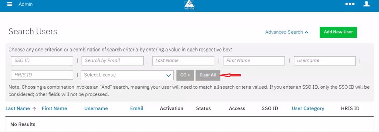Viewport: 379px width, 132px height.
Task: Clear All search criteria
Action: point(208,75)
